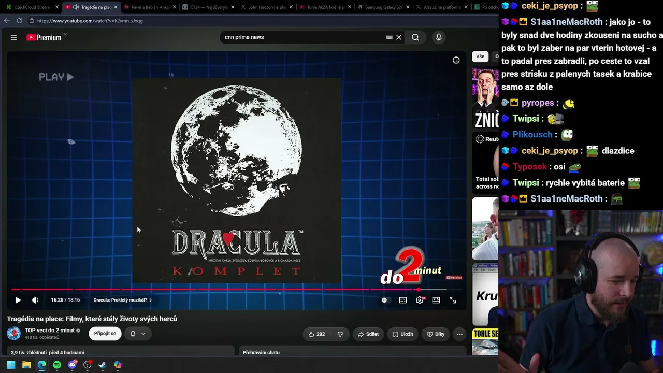Open the 'TOHLE SE' recommended video thumbnail
Screen dimensions: 663x373
485,341
